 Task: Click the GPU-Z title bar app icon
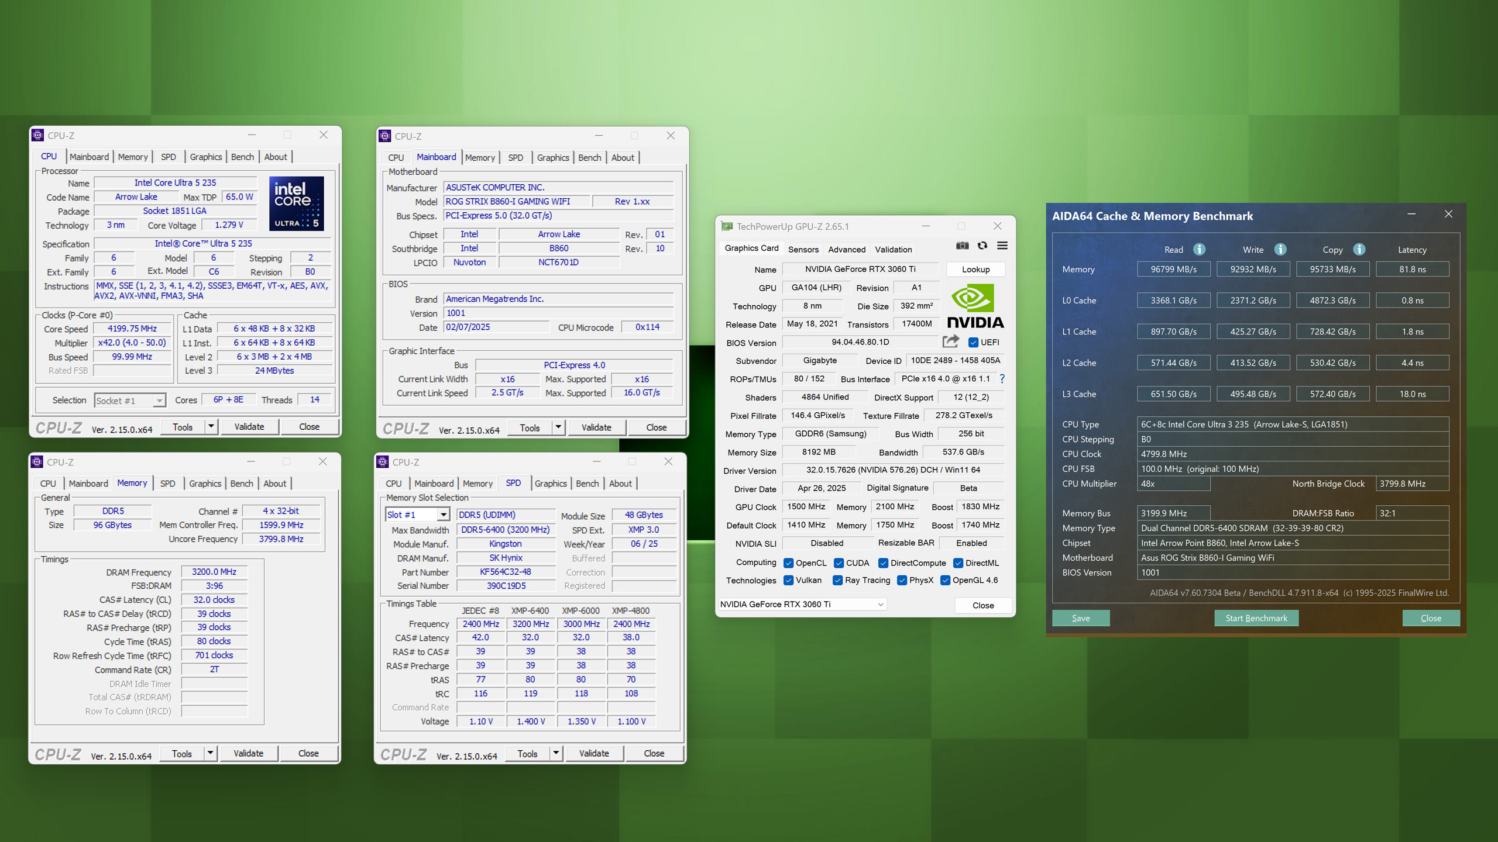pyautogui.click(x=727, y=226)
